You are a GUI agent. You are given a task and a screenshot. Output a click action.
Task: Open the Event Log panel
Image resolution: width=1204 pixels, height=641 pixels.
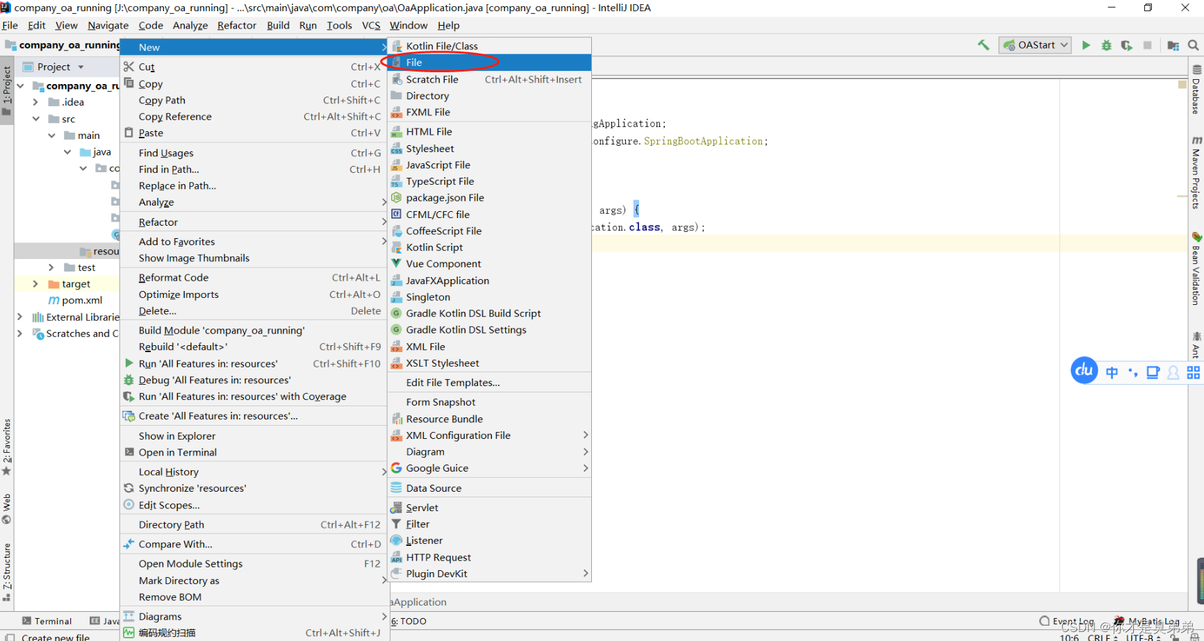point(1067,621)
